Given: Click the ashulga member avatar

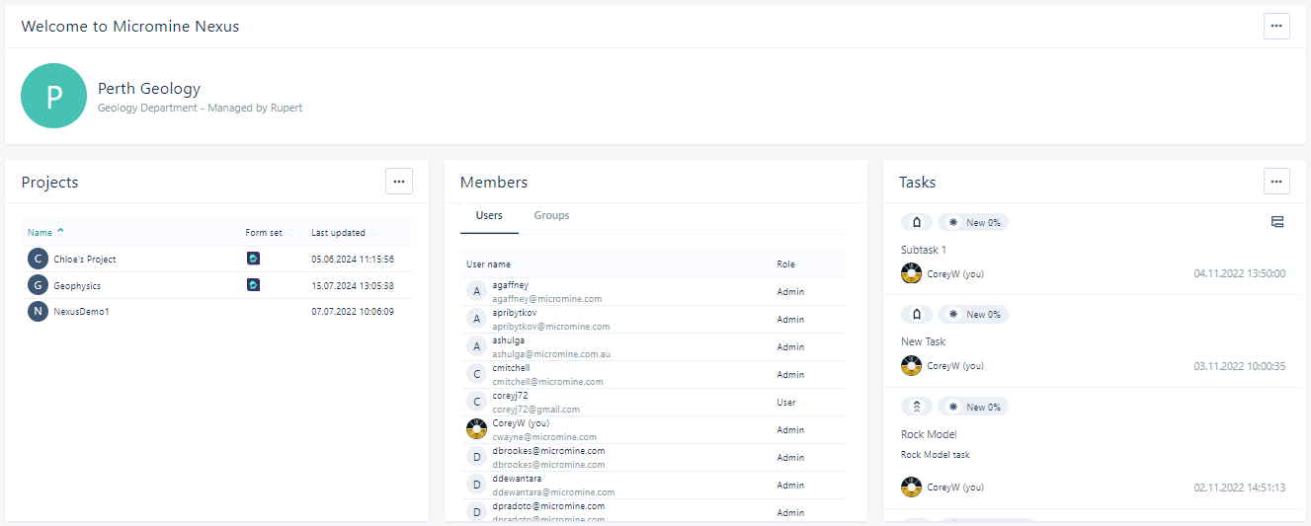Looking at the screenshot, I should pyautogui.click(x=477, y=346).
